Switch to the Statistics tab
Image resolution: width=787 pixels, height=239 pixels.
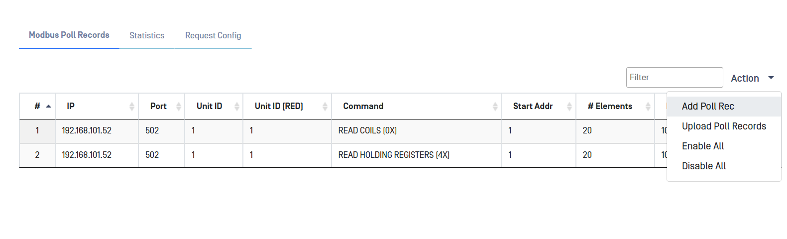(x=147, y=35)
